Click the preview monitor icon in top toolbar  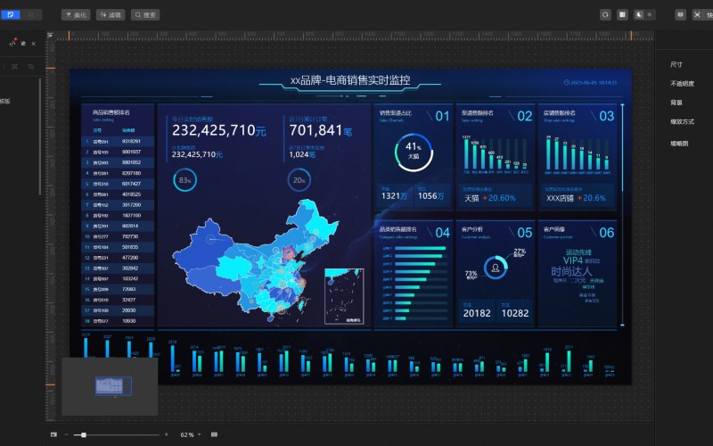click(x=680, y=14)
